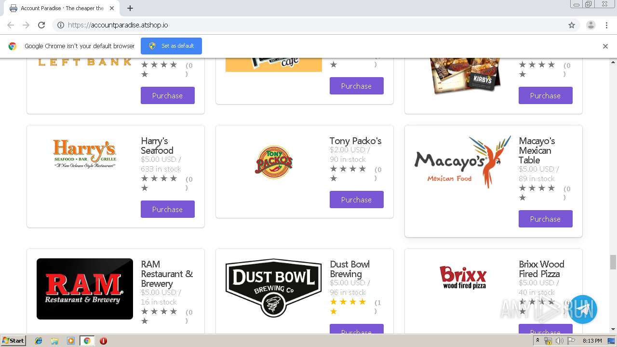The height and width of the screenshot is (347, 617).
Task: Show hidden tray icons arrow
Action: point(537,341)
